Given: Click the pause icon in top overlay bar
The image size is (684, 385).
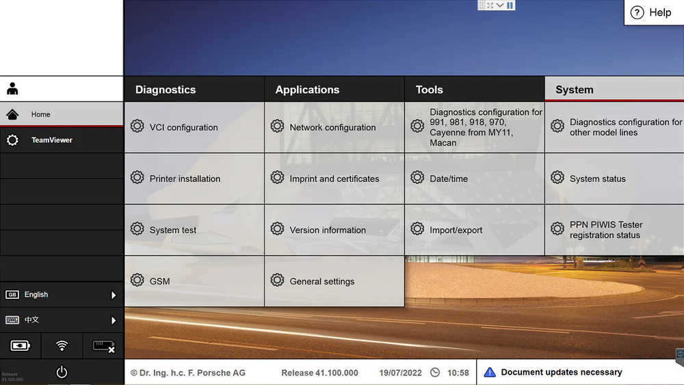Looking at the screenshot, I should 510,5.
